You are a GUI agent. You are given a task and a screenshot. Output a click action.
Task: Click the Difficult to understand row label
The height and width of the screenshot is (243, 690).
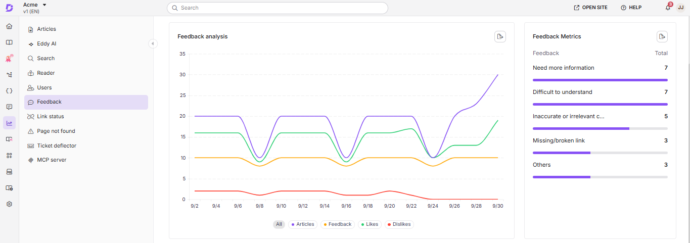tap(562, 92)
